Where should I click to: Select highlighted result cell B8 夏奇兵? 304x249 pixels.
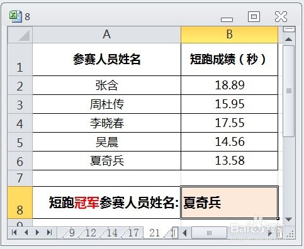(x=229, y=202)
